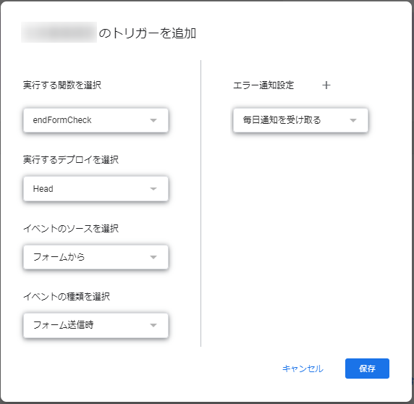
Task: Click the イベントの種類を選択 label
Action: [x=67, y=296]
